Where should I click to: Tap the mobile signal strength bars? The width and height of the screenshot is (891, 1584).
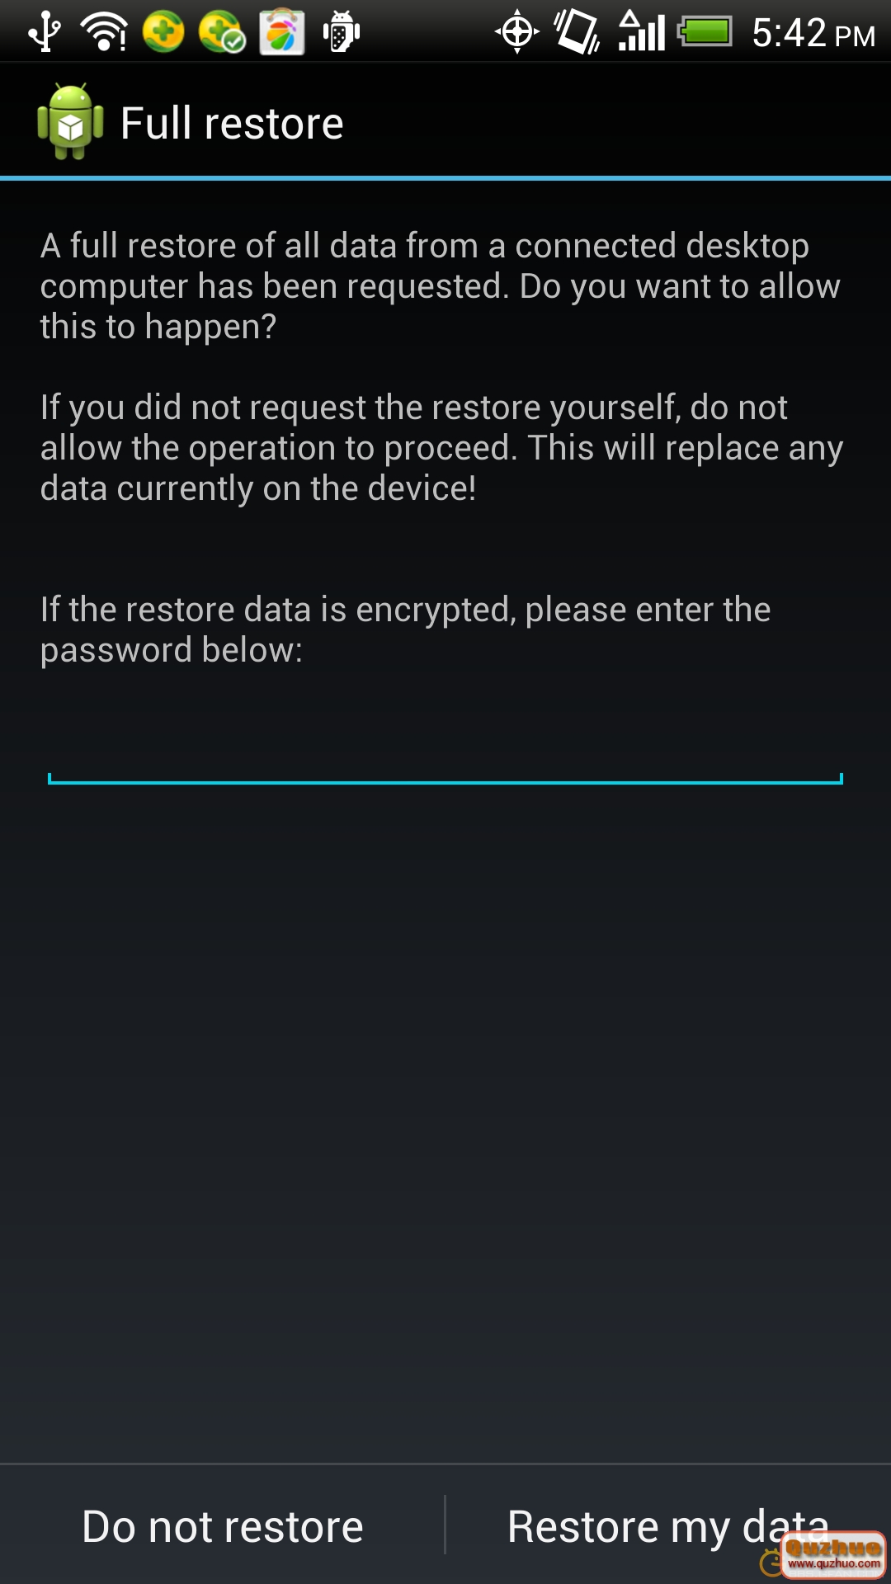[642, 31]
